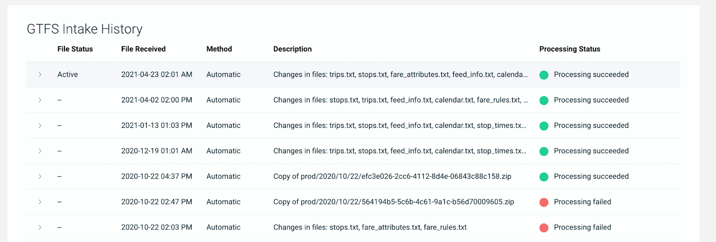Click green status dot for 2021-04-23 entry

[x=544, y=75]
